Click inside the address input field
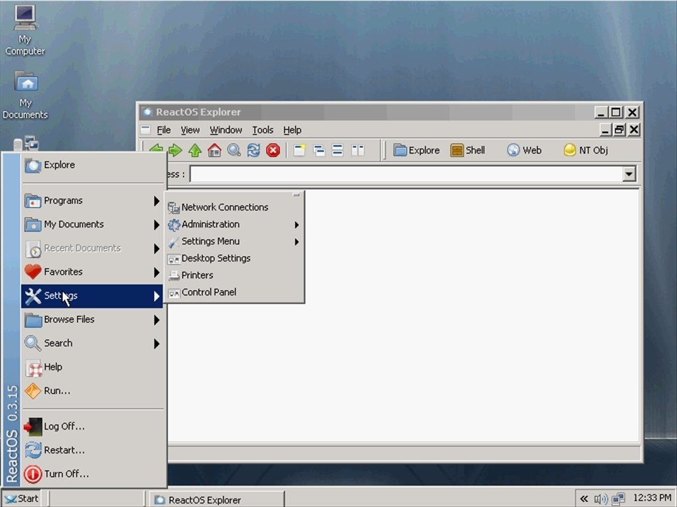Viewport: 677px width, 507px height. 406,174
